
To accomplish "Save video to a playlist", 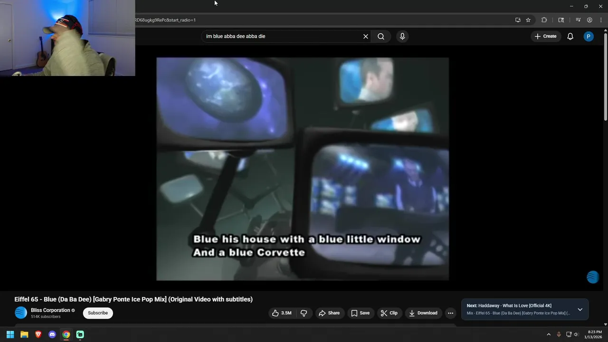I will 360,313.
